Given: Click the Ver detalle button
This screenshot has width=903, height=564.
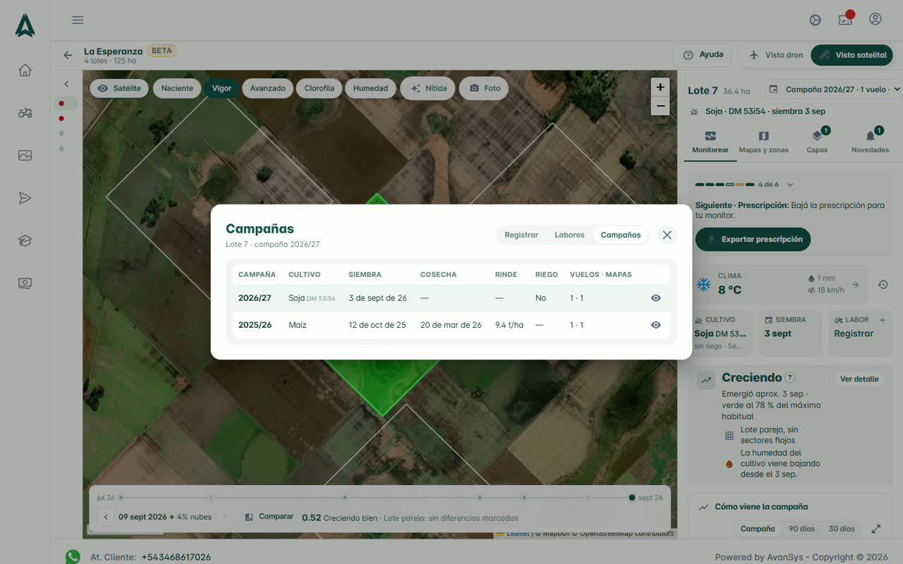Looking at the screenshot, I should 859,379.
